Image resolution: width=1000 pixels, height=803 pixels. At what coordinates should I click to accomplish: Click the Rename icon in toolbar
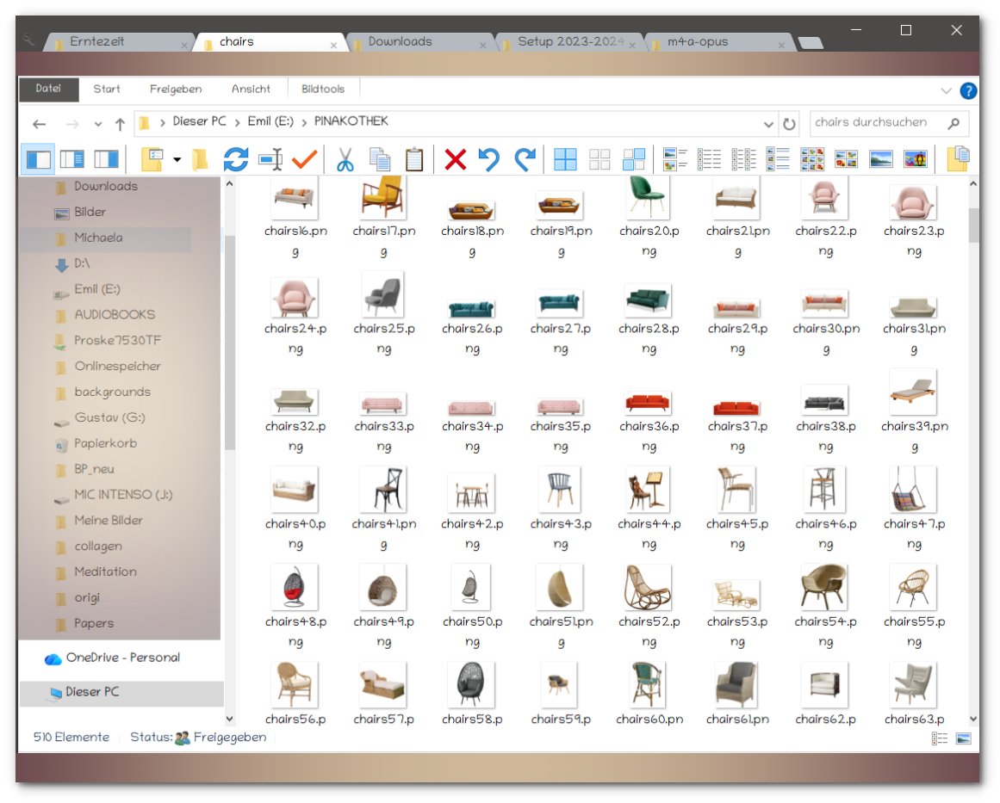270,159
